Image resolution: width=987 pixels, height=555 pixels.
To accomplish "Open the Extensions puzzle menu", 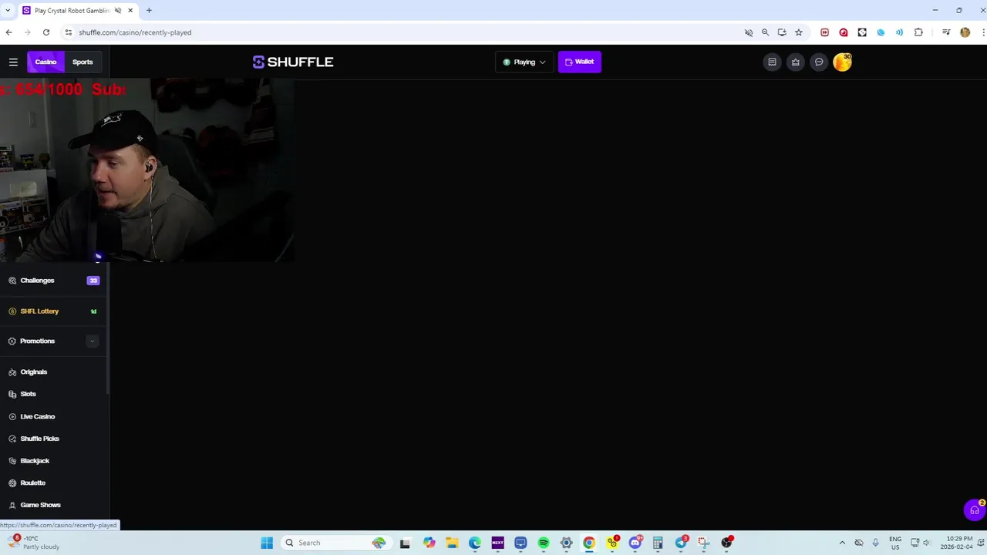I will (x=918, y=32).
